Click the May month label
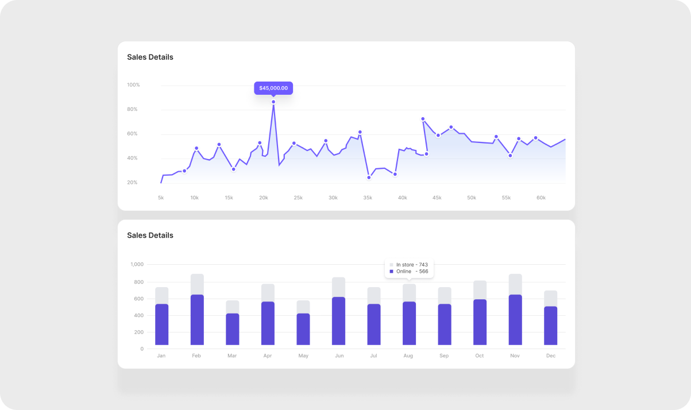691x410 pixels. click(x=303, y=356)
